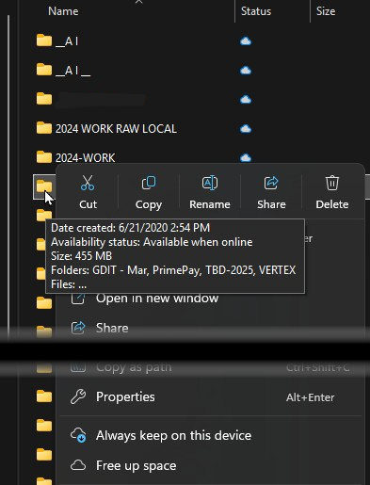Click the Delete trash can icon

332,183
